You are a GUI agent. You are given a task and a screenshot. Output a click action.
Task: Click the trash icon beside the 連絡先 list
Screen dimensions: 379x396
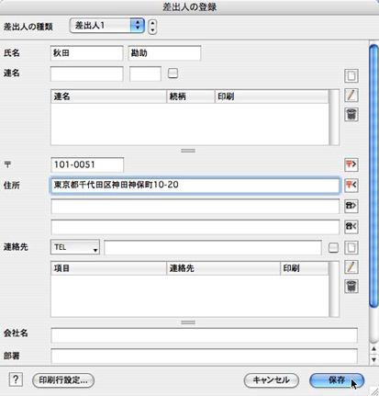pyautogui.click(x=351, y=287)
